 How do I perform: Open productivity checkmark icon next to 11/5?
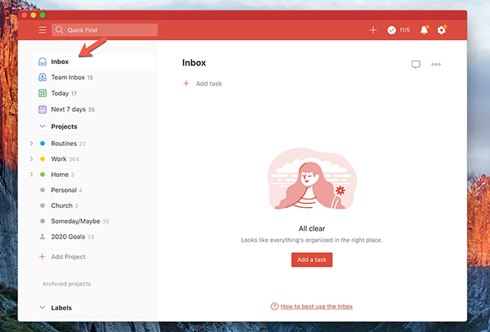391,30
